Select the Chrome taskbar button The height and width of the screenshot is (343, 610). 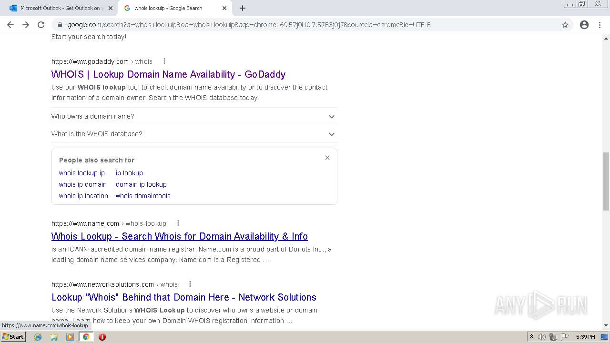click(86, 337)
